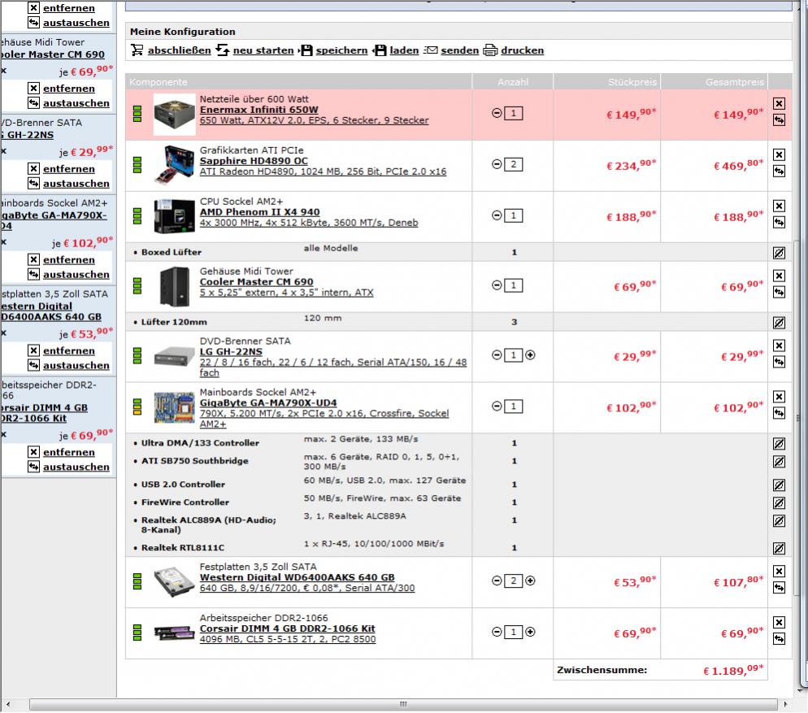
Task: Click entfernen under the sidebar Cooler Master item
Action: pyautogui.click(x=68, y=89)
